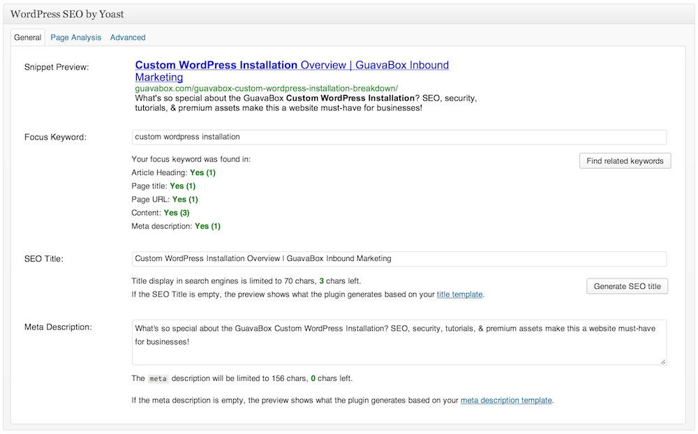Viewport: 698px width, 434px height.
Task: Click the Meta Description textarea resize handle
Action: [x=663, y=361]
